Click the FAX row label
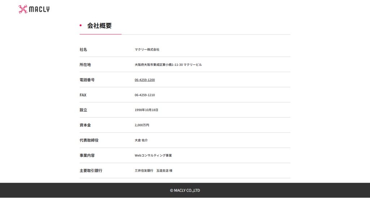370x208 pixels. click(x=83, y=95)
